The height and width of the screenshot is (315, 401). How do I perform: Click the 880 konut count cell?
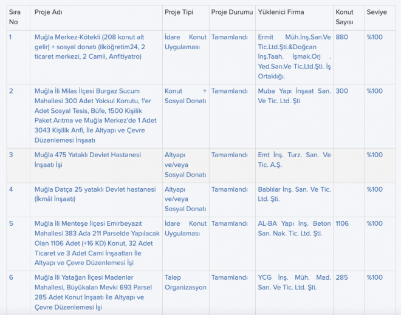[341, 37]
